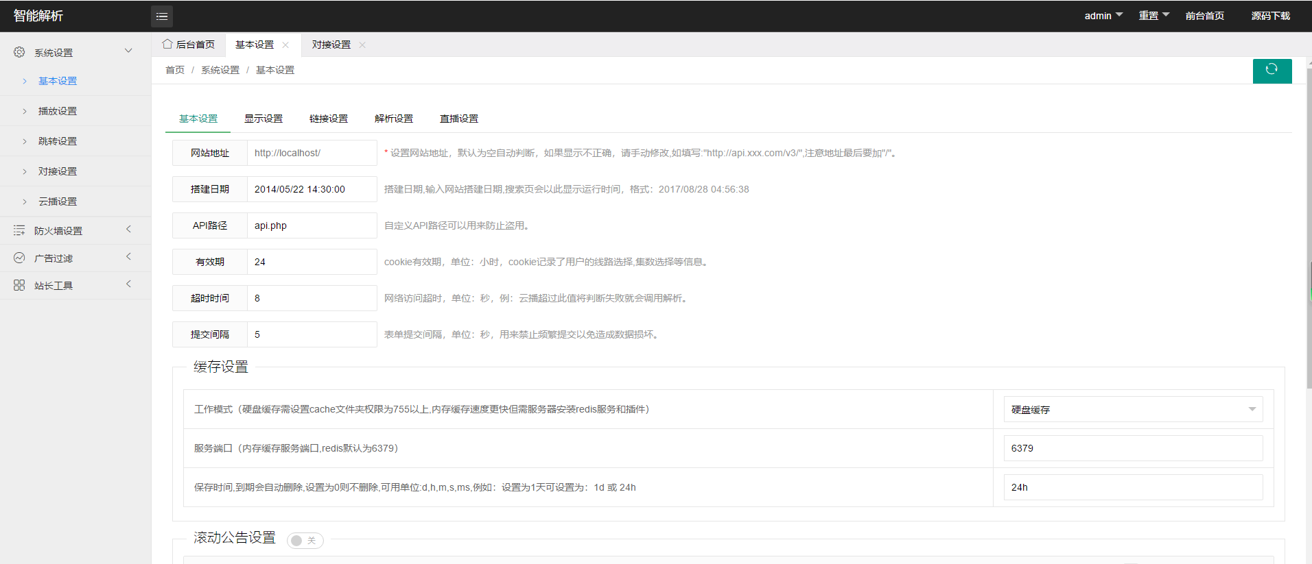Select the 链接设置 tab

(329, 119)
